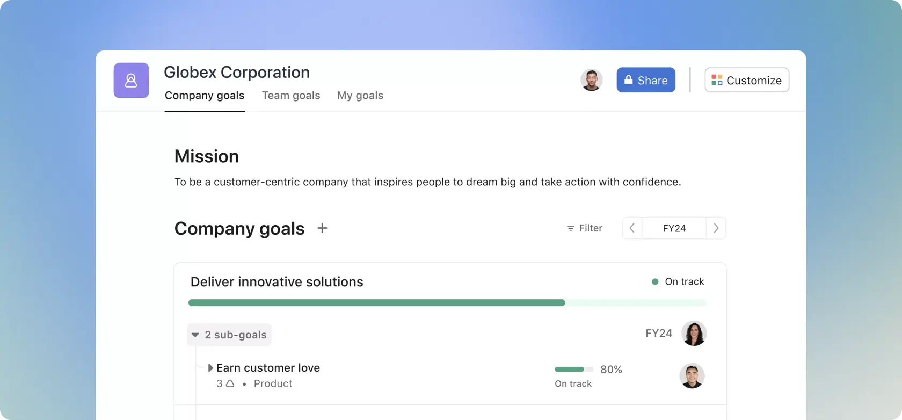Image resolution: width=902 pixels, height=420 pixels.
Task: Toggle the On track status label open
Action: [x=684, y=281]
